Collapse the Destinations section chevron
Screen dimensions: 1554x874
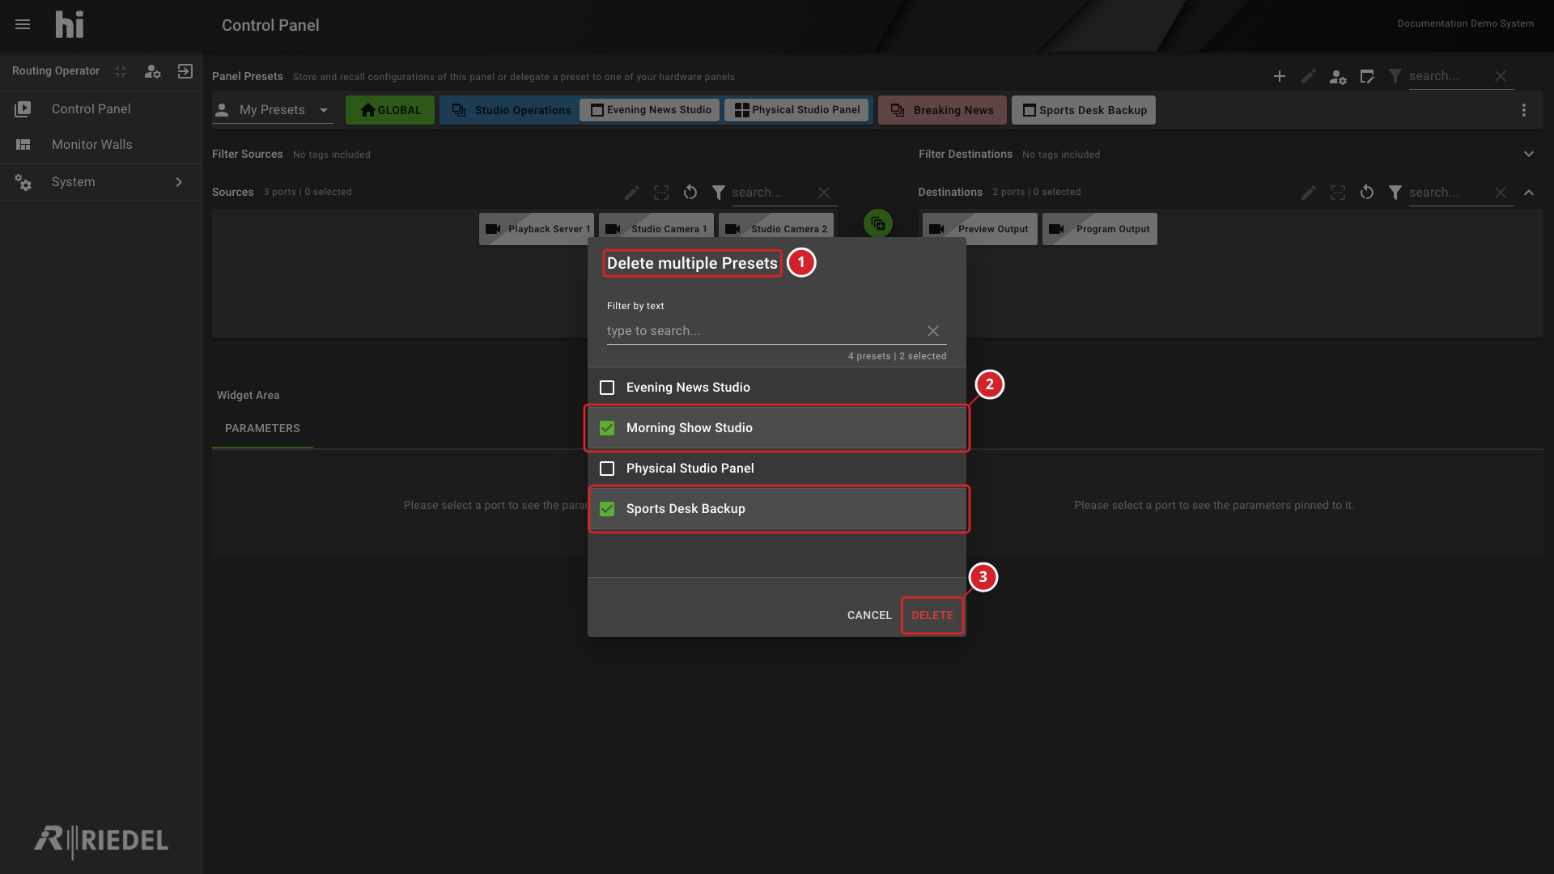[1529, 193]
